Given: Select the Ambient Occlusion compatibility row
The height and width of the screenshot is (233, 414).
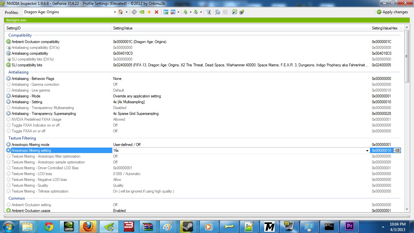Looking at the screenshot, I should point(203,42).
